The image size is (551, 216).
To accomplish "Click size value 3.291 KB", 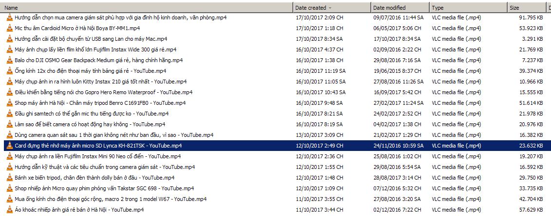I will coord(533,39).
